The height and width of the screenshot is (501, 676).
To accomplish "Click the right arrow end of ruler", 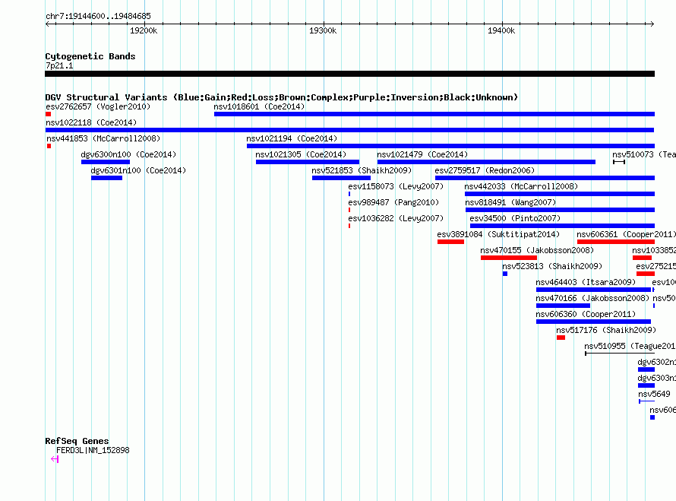I will (652, 24).
